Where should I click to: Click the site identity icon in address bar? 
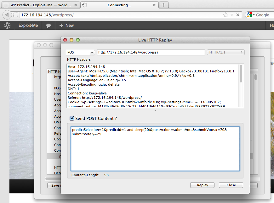coord(16,15)
